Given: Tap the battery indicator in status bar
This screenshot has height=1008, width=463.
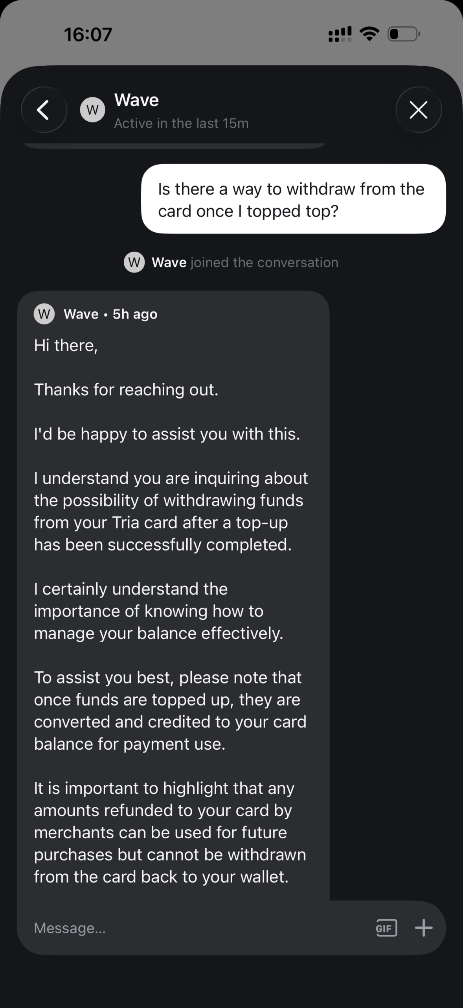Looking at the screenshot, I should 404,34.
